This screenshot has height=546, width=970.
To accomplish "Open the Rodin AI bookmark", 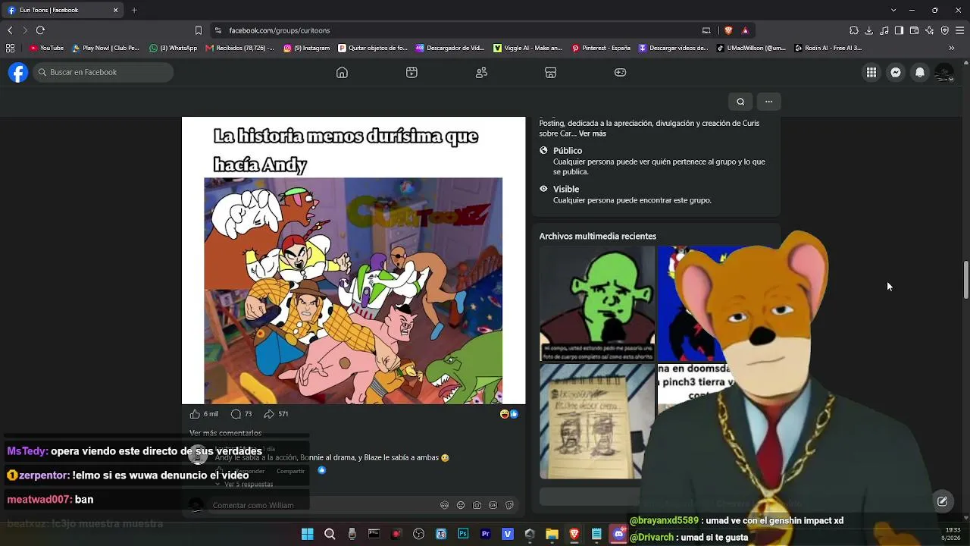I will pyautogui.click(x=828, y=48).
